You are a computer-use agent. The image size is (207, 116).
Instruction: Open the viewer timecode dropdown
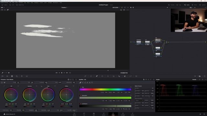pyautogui.click(x=116, y=7)
